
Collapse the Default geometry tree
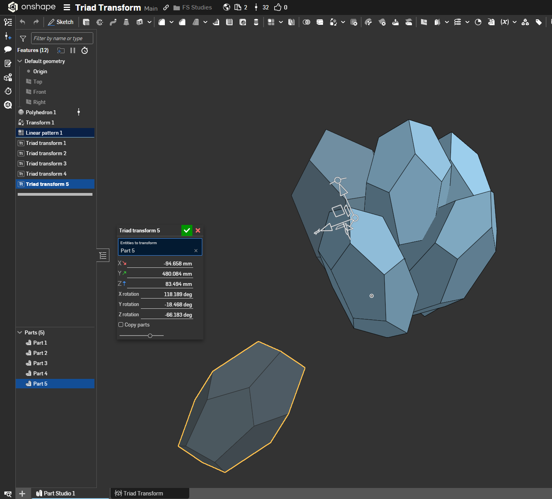20,61
